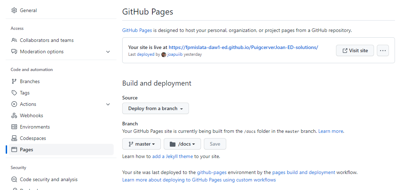401x190 pixels.
Task: Click the Branches git-branch icon in sidebar
Action: [x=14, y=81]
